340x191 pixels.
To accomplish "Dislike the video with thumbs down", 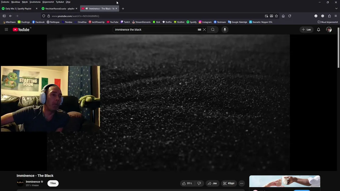I will click(x=199, y=183).
